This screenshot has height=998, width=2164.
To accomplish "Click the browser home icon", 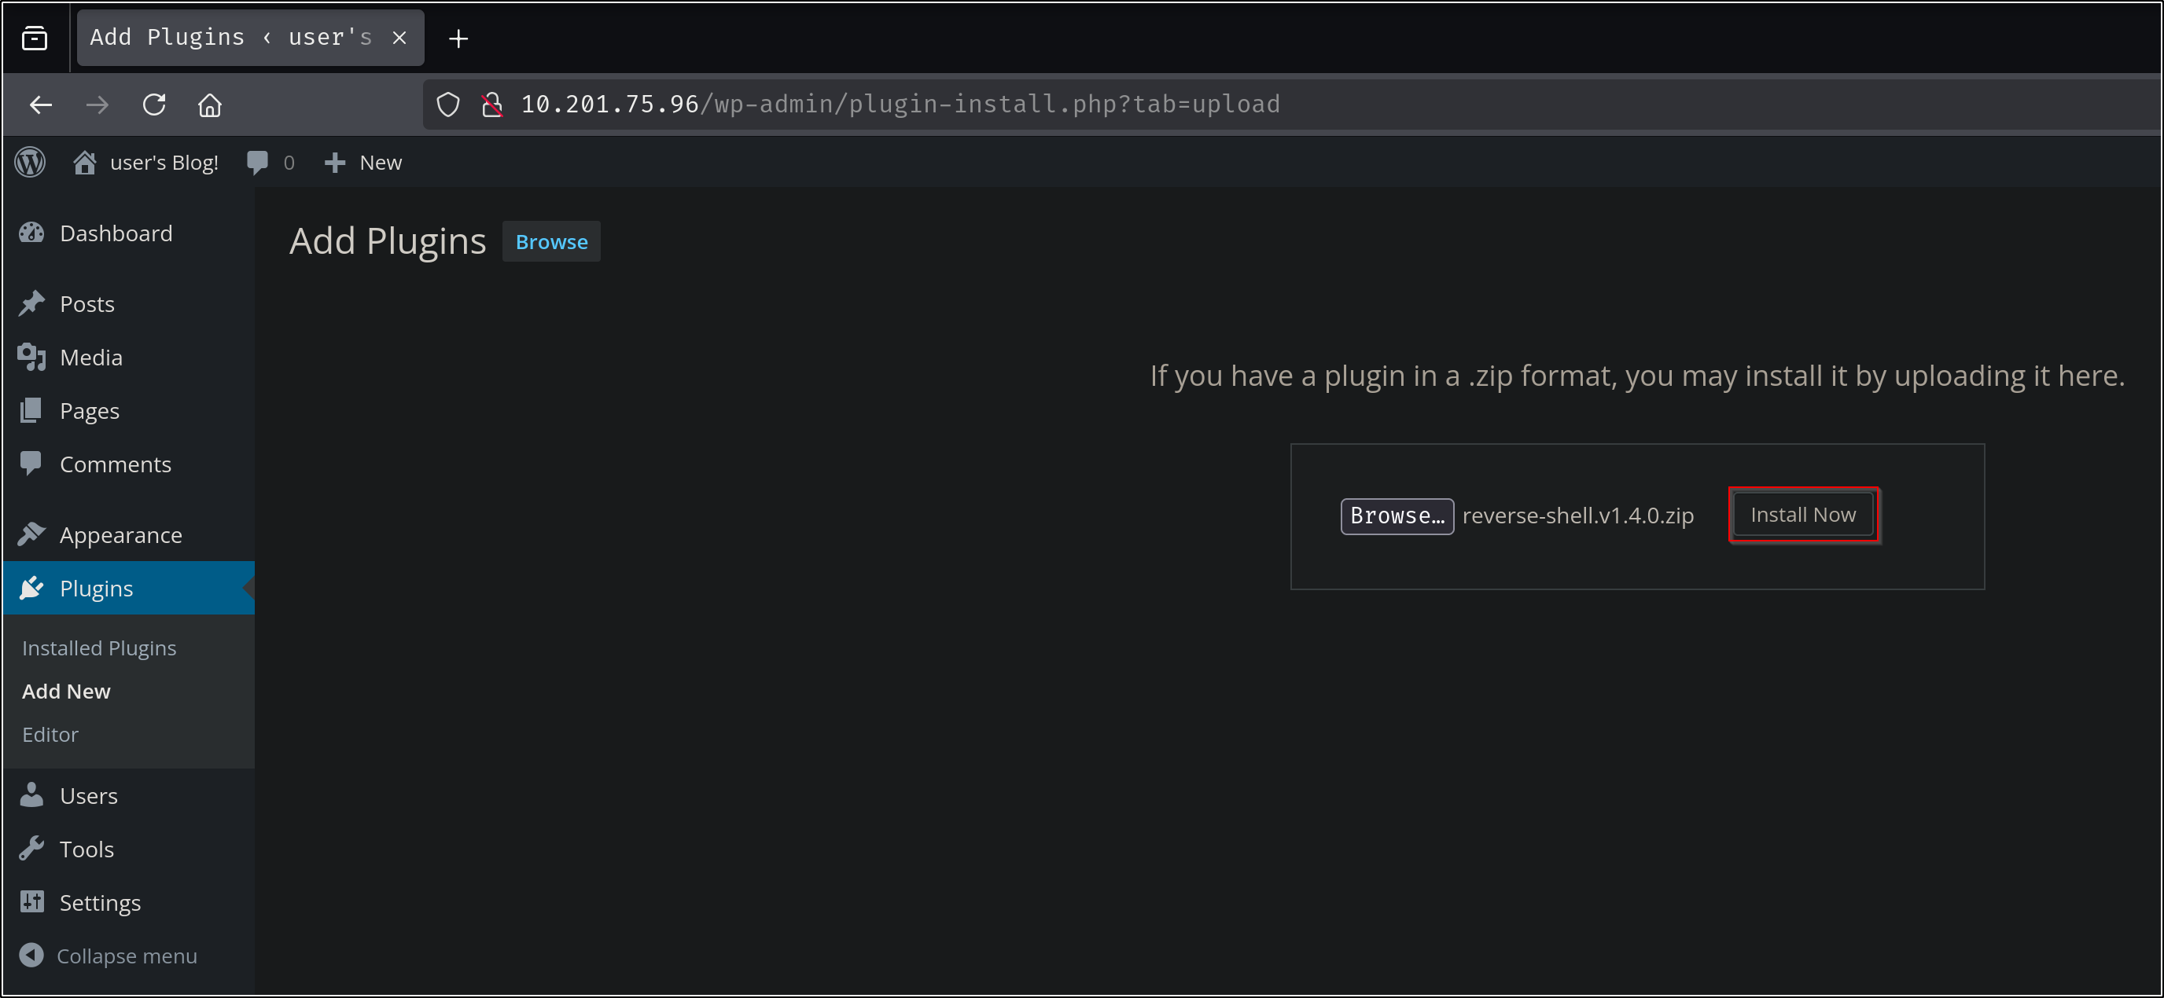I will 209,105.
